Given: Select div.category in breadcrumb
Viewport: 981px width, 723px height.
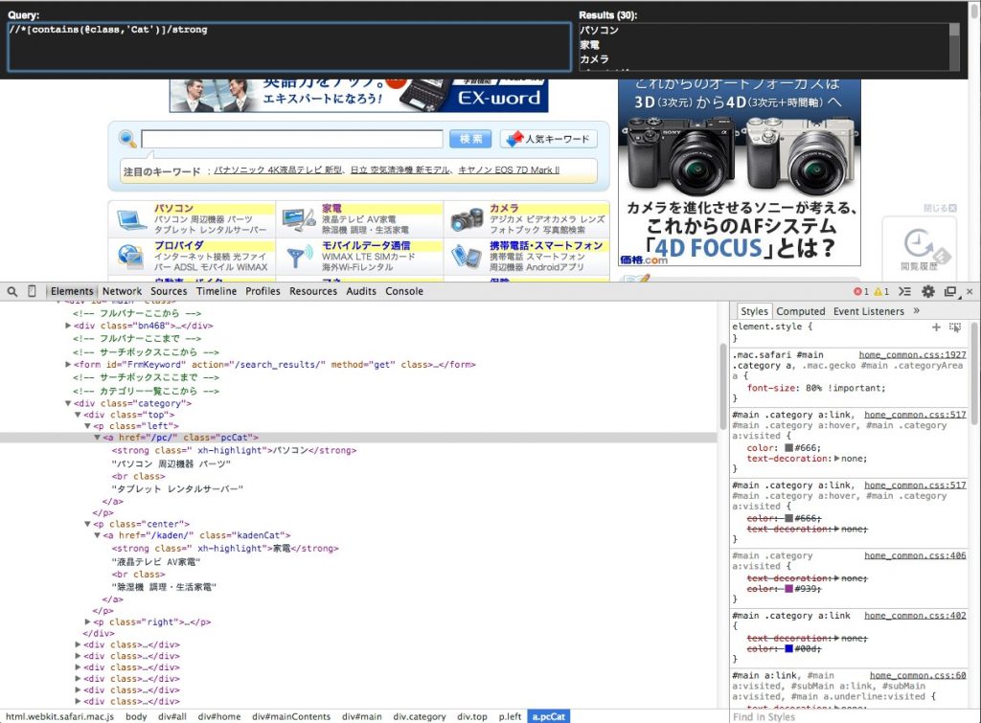Looking at the screenshot, I should (x=420, y=716).
